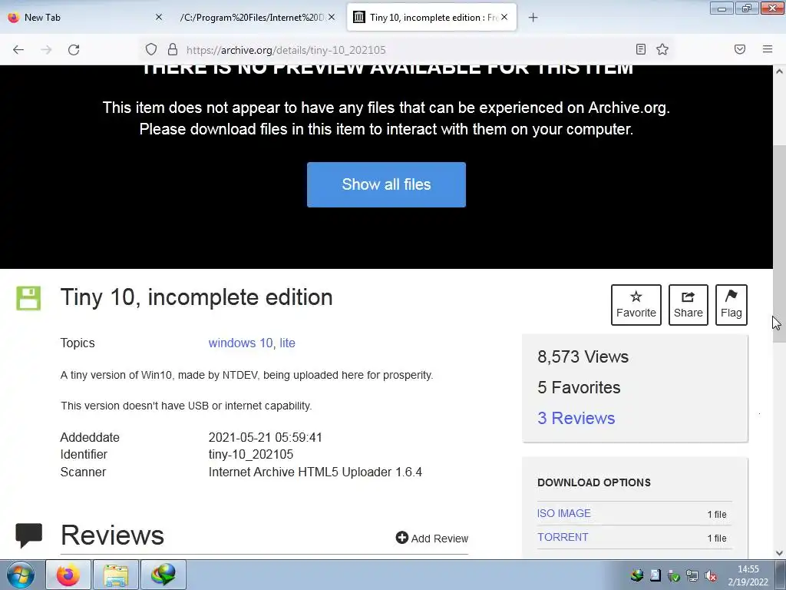Click the 5 Favorites text

point(579,387)
